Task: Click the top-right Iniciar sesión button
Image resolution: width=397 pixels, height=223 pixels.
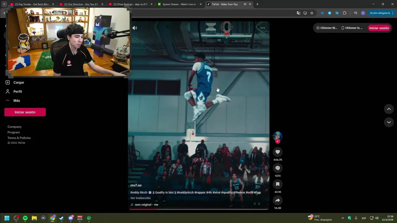Action: [x=379, y=28]
